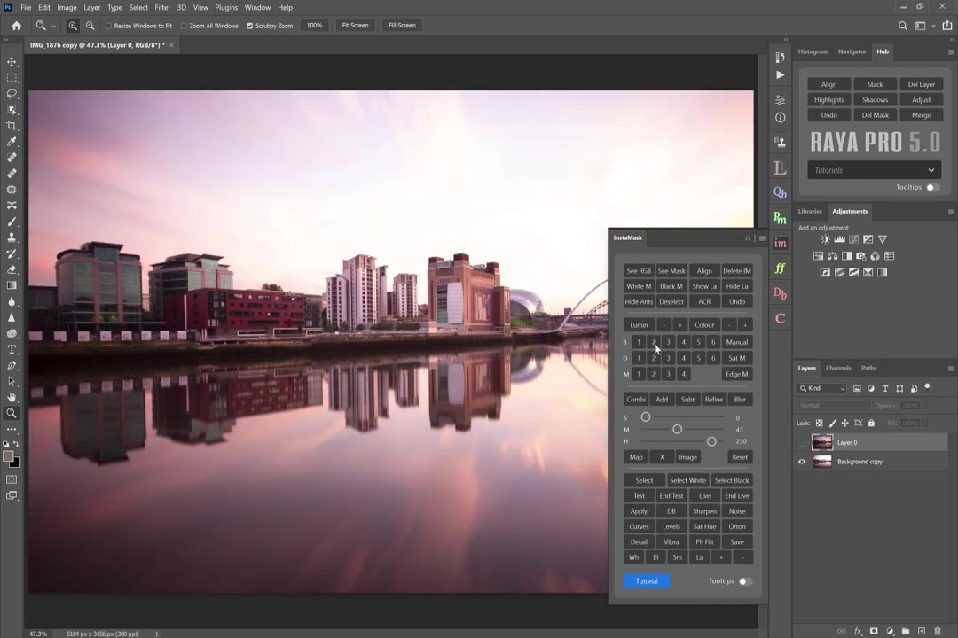Choose the Hand tool
Screen dimensions: 958x638
[x=12, y=397]
